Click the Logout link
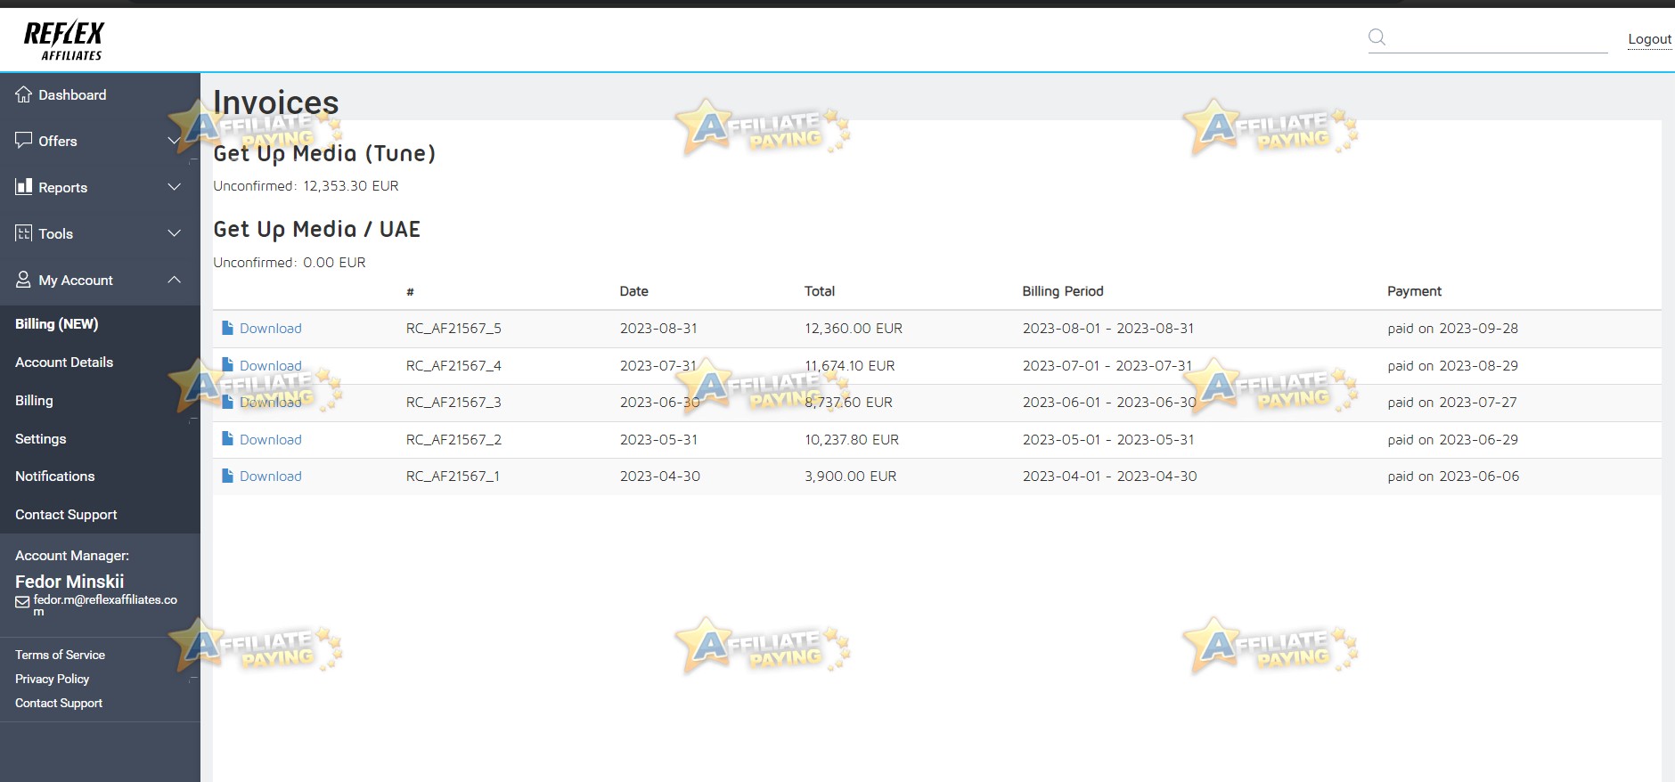 pos(1649,39)
